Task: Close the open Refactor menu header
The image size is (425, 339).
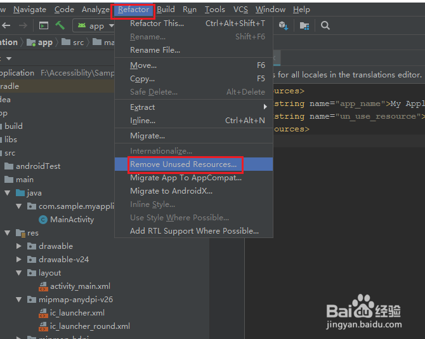Action: 133,10
